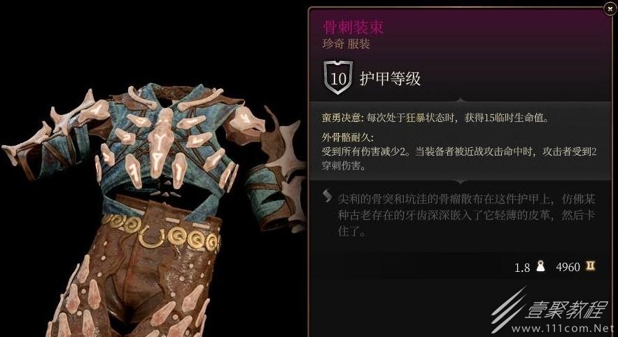Image resolution: width=618 pixels, height=337 pixels.
Task: Click the weight icon next to 1.8
Action: pyautogui.click(x=541, y=266)
